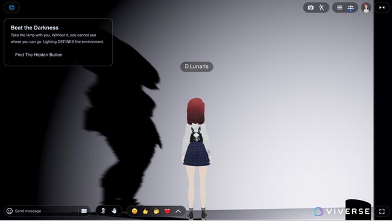The width and height of the screenshot is (392, 221).
Task: Show the participants list icon
Action: coord(350,8)
